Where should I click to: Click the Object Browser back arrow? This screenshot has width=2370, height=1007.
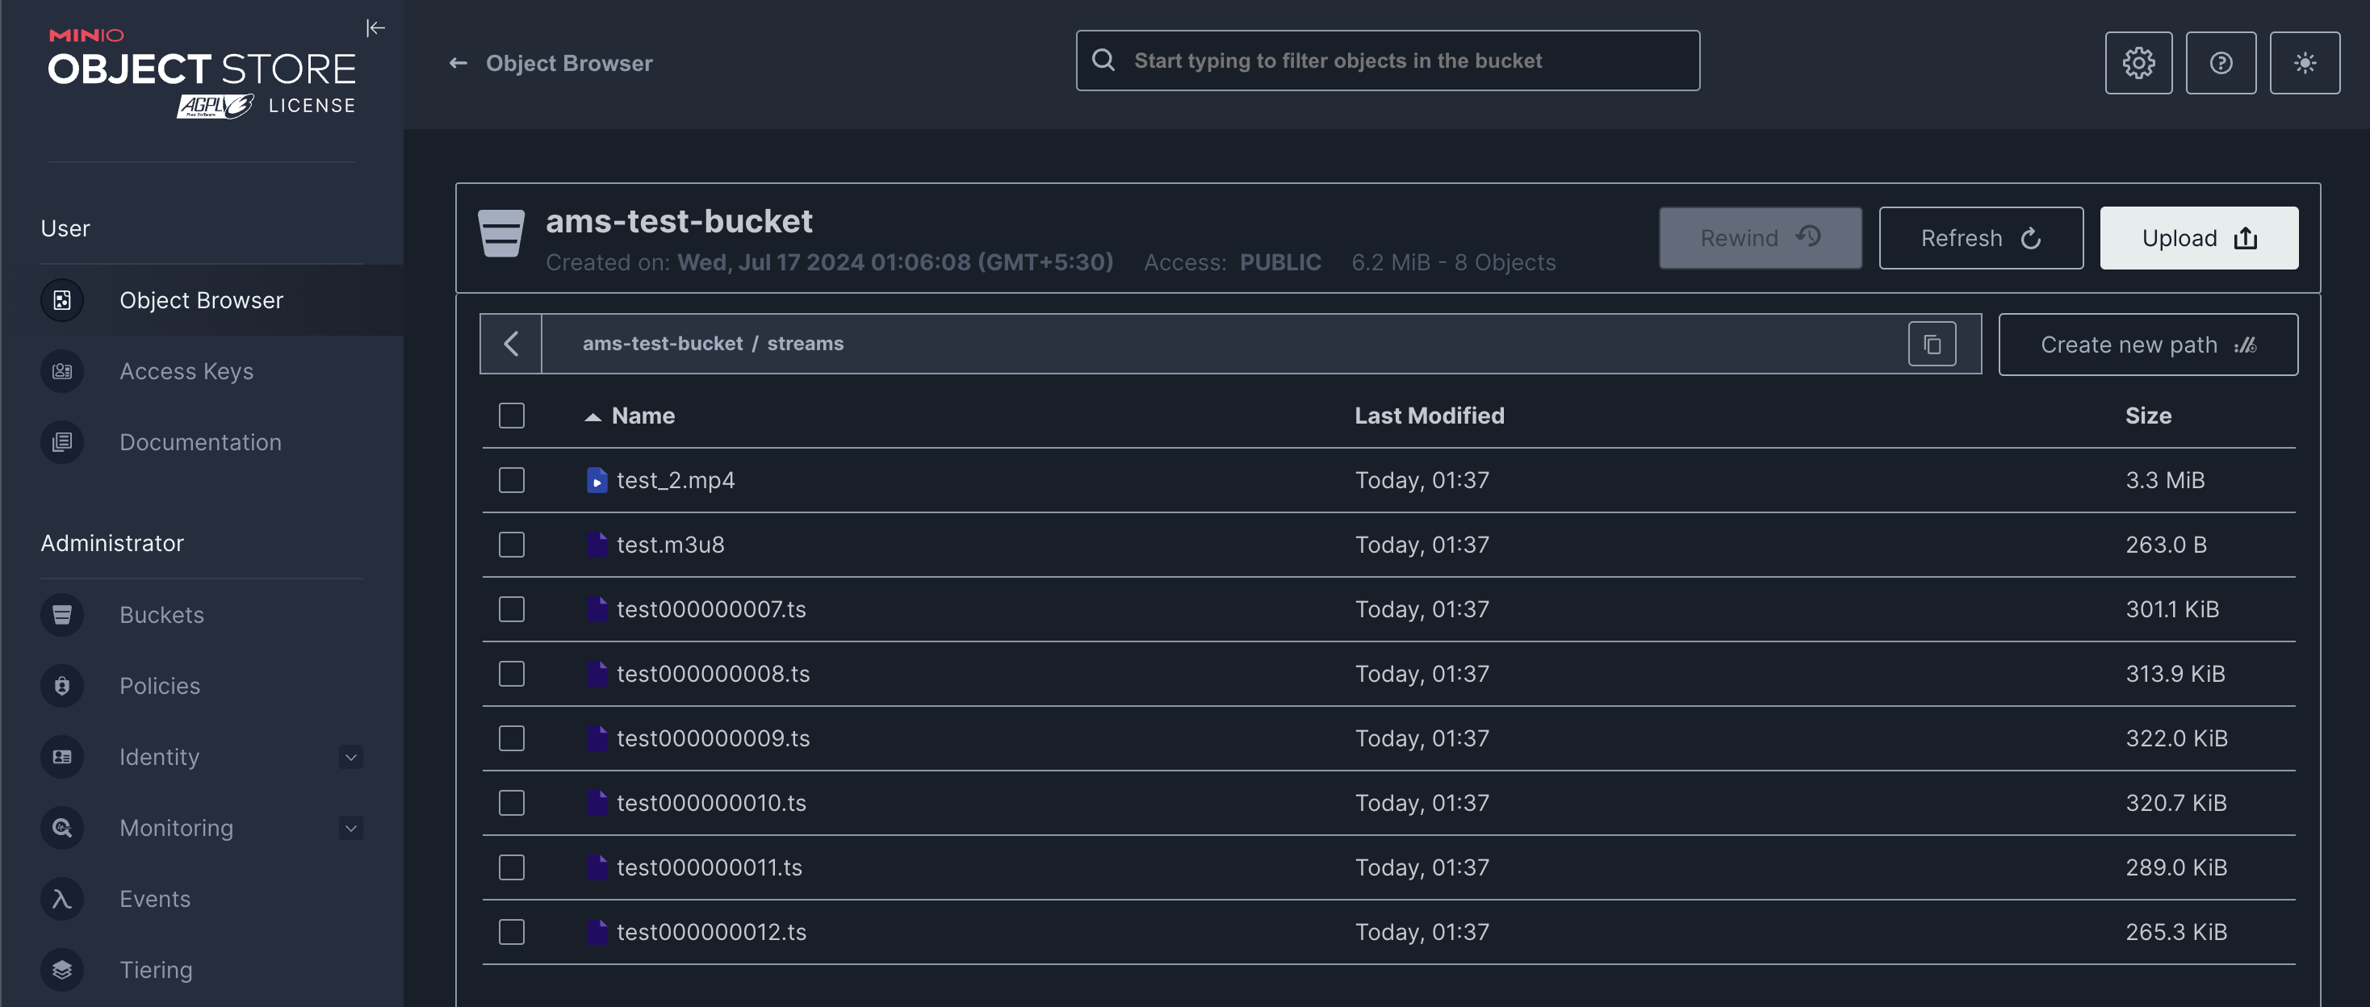[x=457, y=63]
